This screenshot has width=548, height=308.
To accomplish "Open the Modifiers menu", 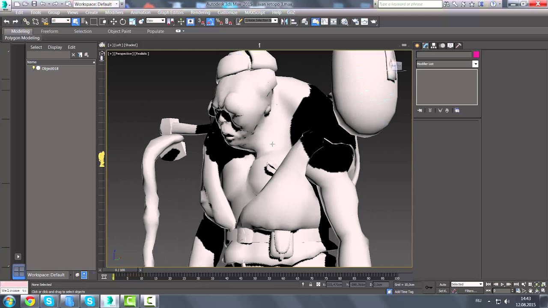I will pos(114,12).
